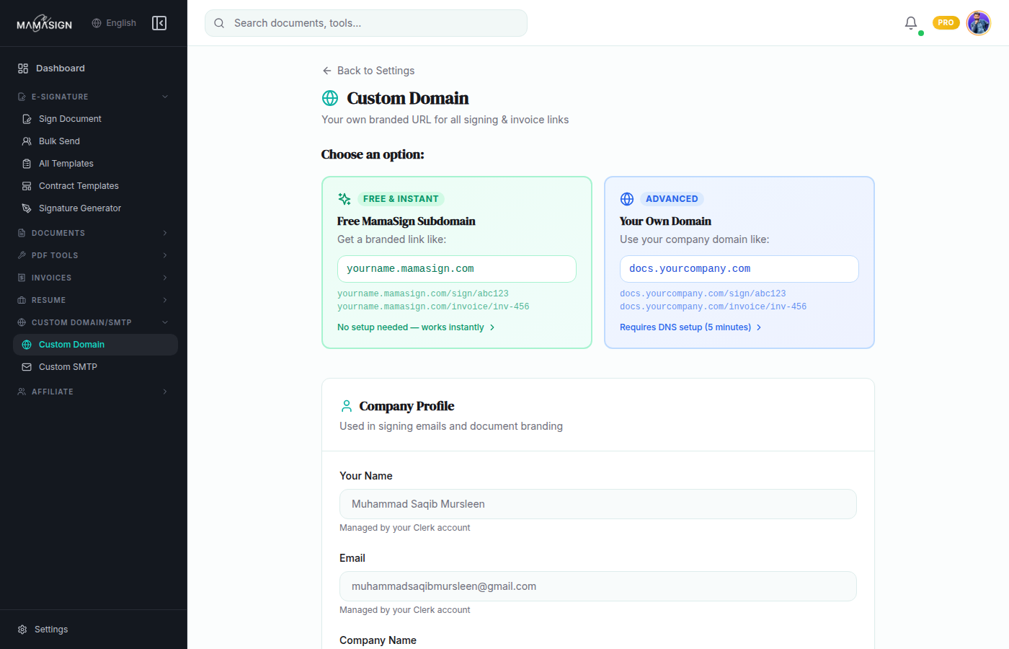Image resolution: width=1009 pixels, height=649 pixels.
Task: Open Sign Document
Action: [x=95, y=119]
